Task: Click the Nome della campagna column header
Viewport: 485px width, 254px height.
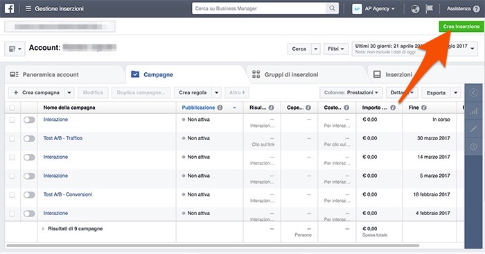Action: (69, 108)
